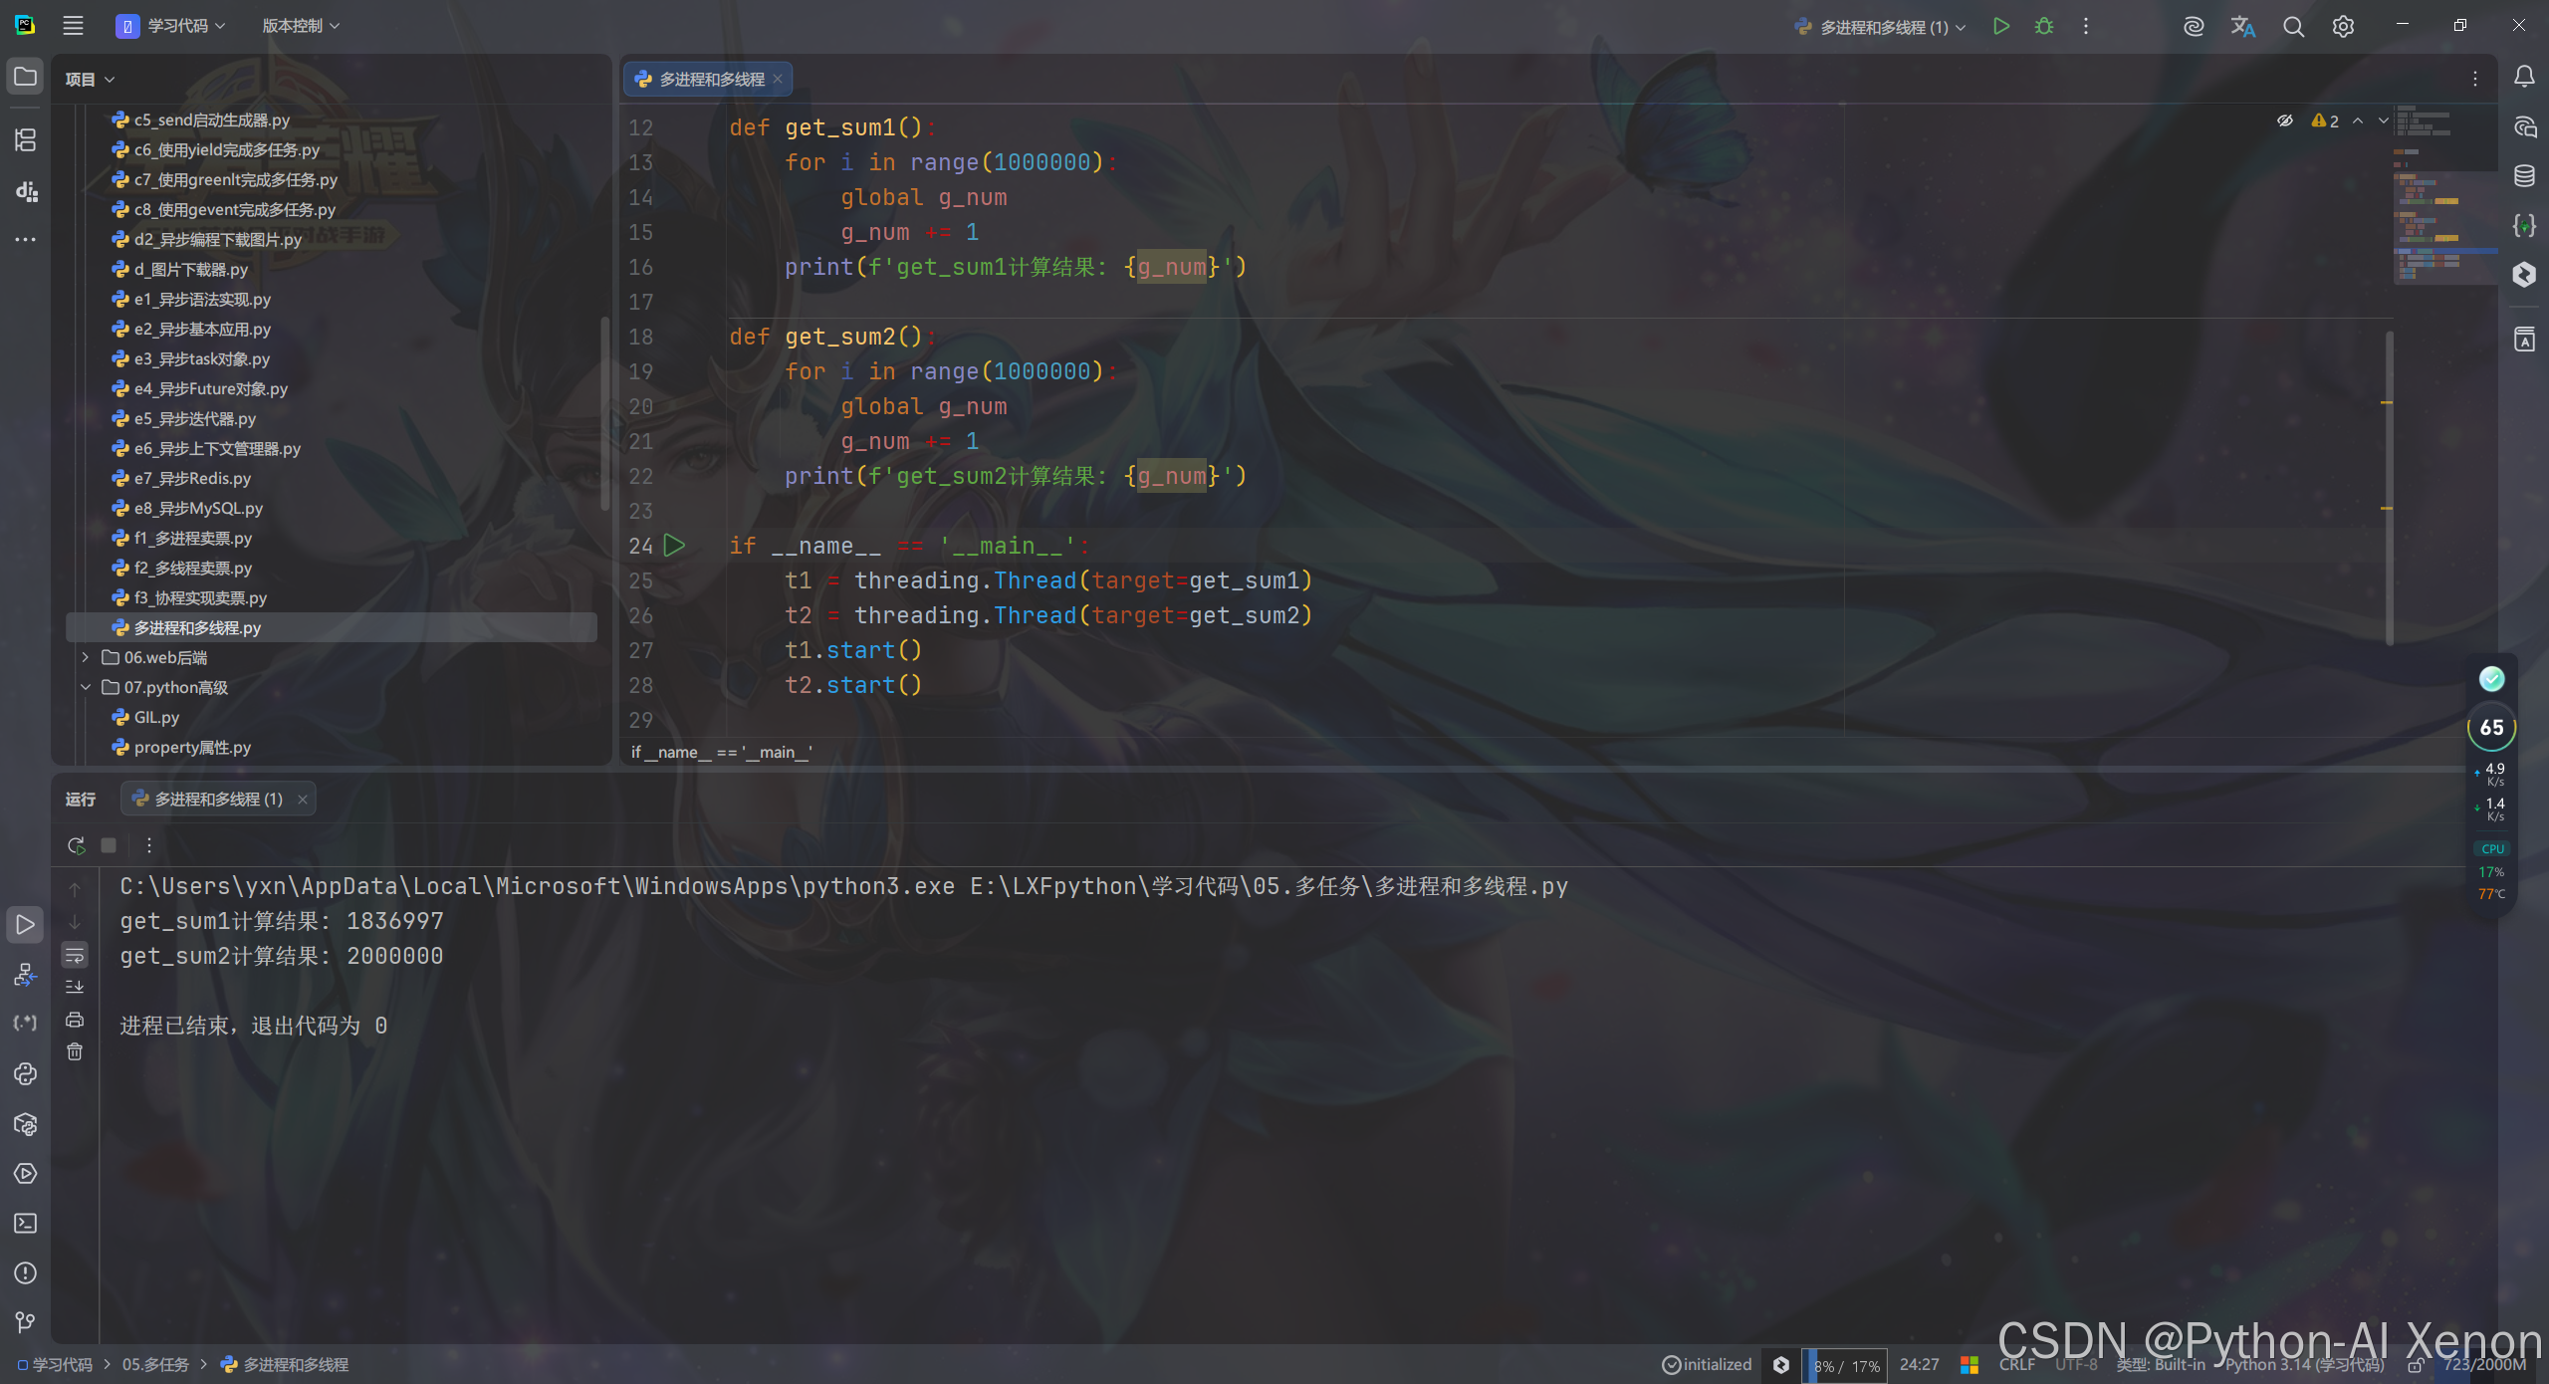The image size is (2549, 1384).
Task: Click the if __name__ breadcrumb below editor
Action: (722, 752)
